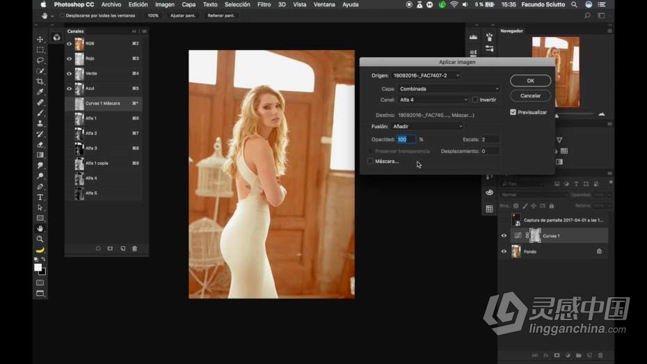Screen dimensions: 647x364
Task: Select the Quick Selection tool
Action: [40, 71]
